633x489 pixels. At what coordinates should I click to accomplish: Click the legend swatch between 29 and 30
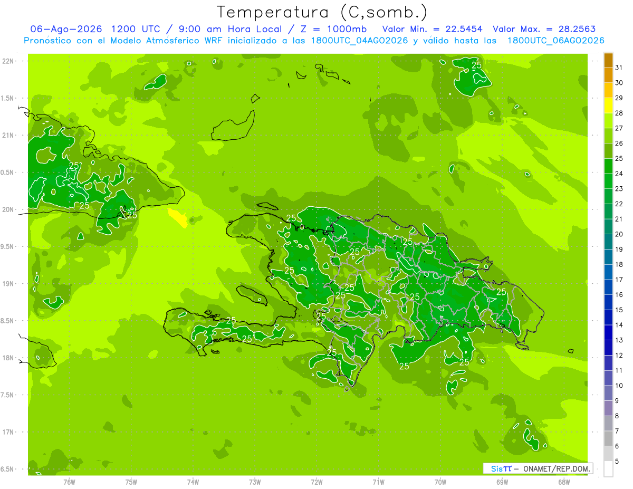[x=608, y=90]
